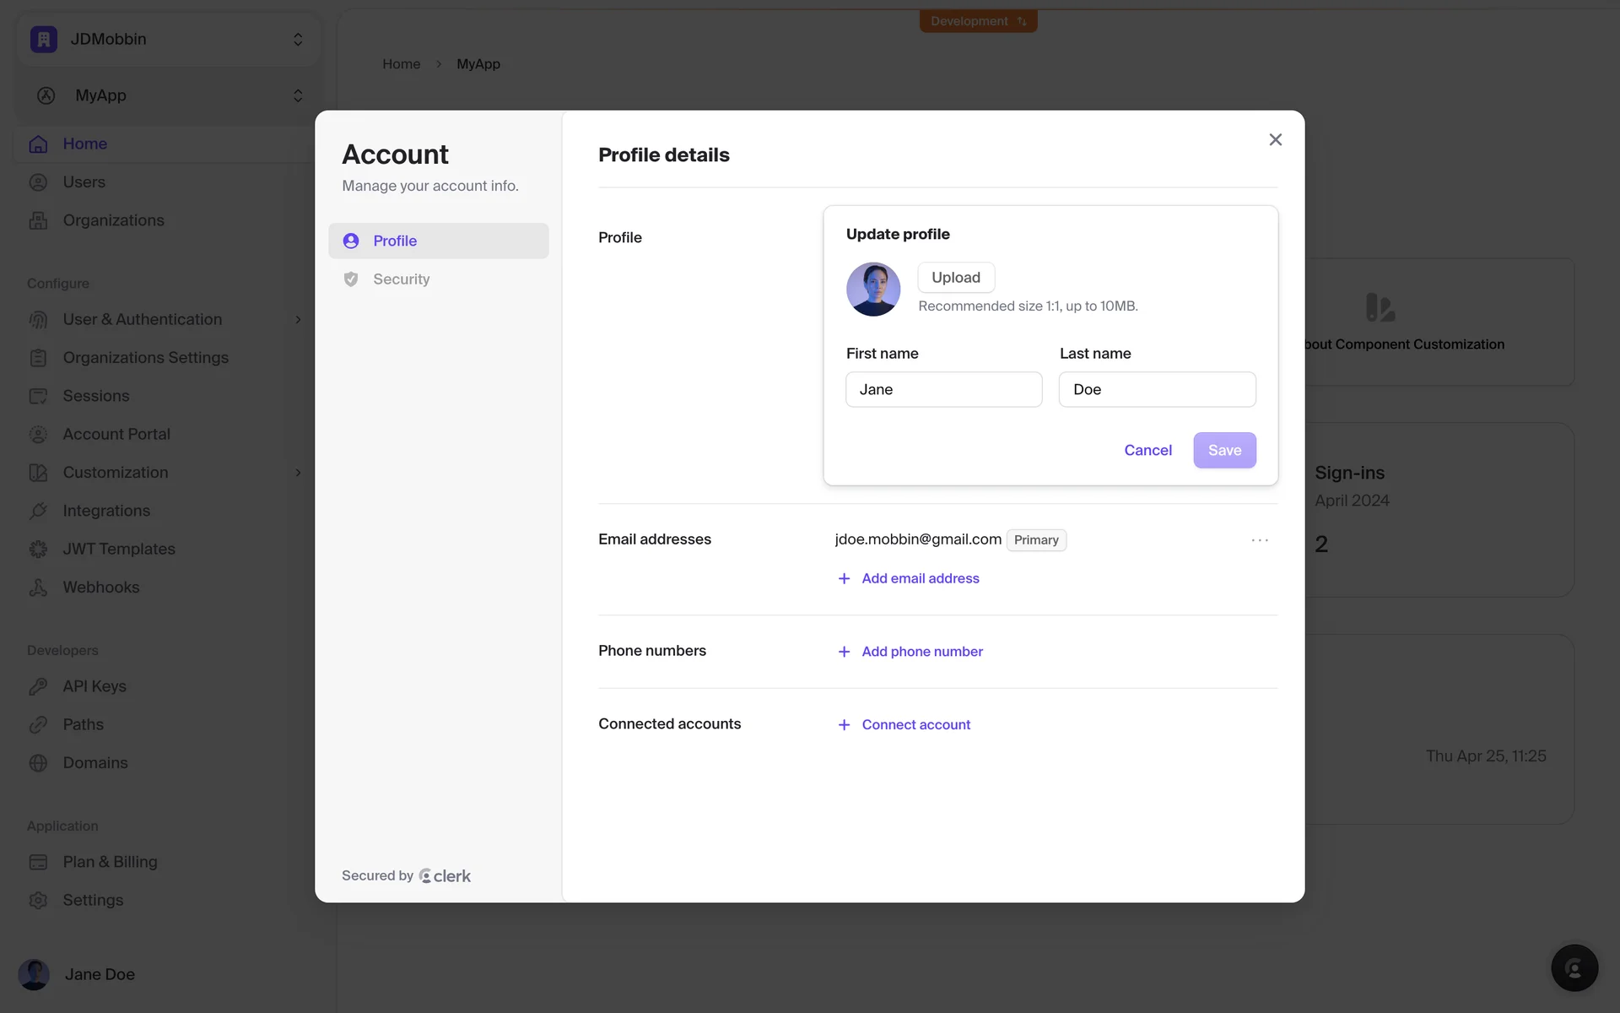Expand the Customization submenu chevron
Image resolution: width=1620 pixels, height=1013 pixels.
click(298, 473)
